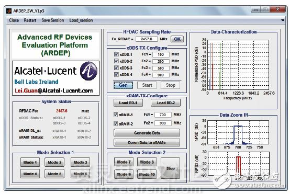The width and height of the screenshot is (290, 194).
Task: Open the Close menu item
Action: (x=14, y=20)
